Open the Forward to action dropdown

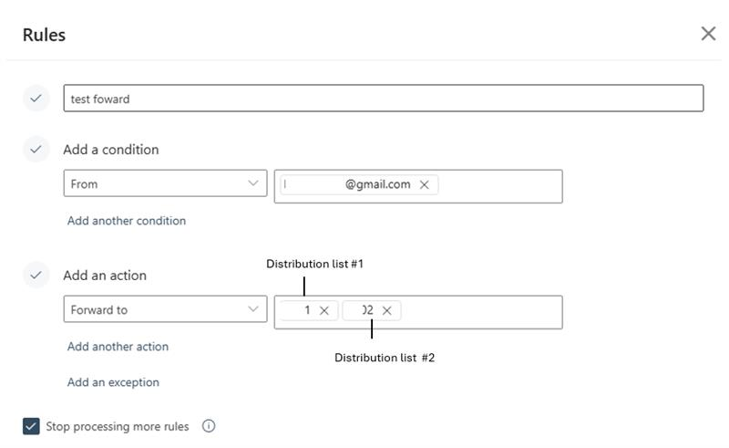pyautogui.click(x=165, y=310)
